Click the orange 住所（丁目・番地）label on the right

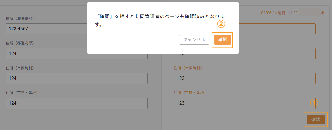pyautogui.click(x=190, y=93)
